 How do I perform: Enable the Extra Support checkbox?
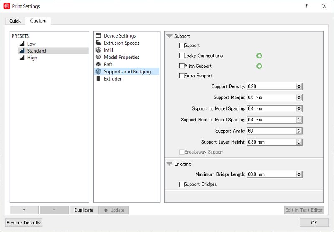pos(182,76)
